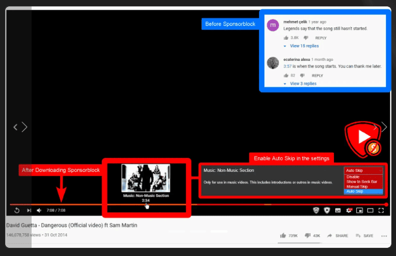Jump to the 3:57 timestamp link
Image resolution: width=396 pixels, height=256 pixels.
point(287,67)
